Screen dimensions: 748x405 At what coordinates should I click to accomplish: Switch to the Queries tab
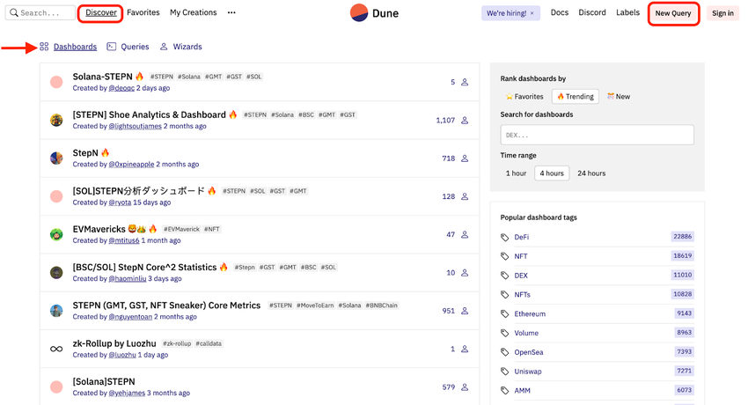135,47
